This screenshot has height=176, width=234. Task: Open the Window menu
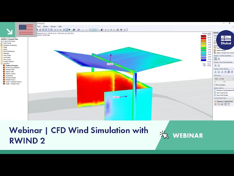point(53,26)
